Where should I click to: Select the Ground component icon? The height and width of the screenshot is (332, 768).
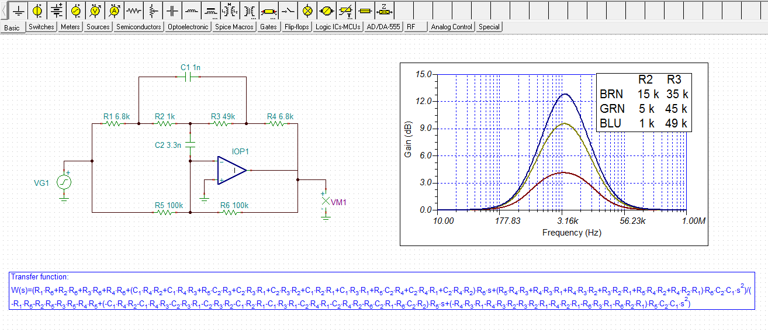pyautogui.click(x=19, y=11)
